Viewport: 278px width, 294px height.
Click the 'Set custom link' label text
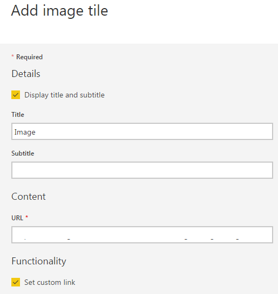point(50,282)
